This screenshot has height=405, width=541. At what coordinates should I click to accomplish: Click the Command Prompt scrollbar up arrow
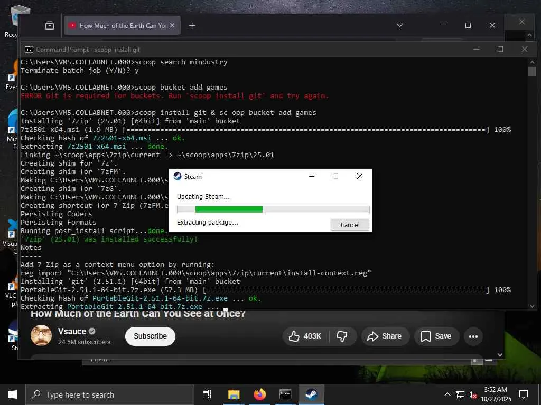pyautogui.click(x=532, y=62)
